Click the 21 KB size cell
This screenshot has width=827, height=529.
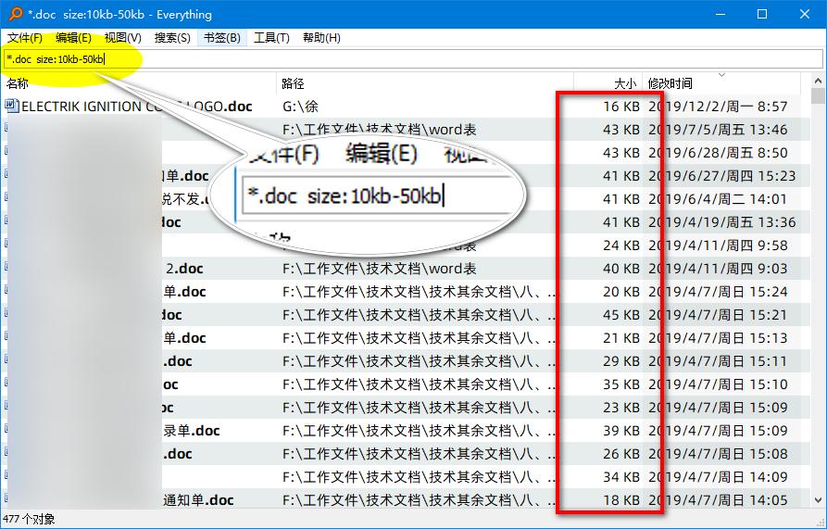621,338
